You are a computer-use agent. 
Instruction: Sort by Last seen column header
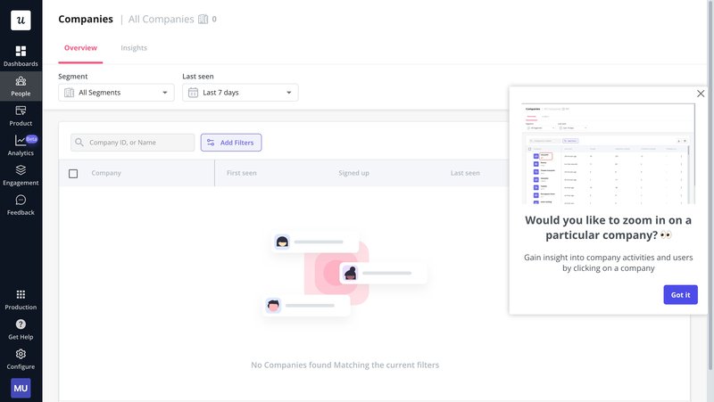click(x=465, y=173)
